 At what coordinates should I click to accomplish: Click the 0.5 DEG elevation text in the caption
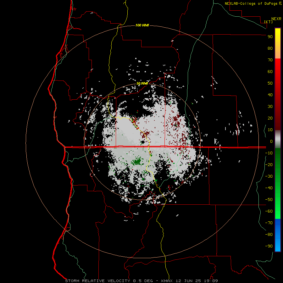click(143, 281)
